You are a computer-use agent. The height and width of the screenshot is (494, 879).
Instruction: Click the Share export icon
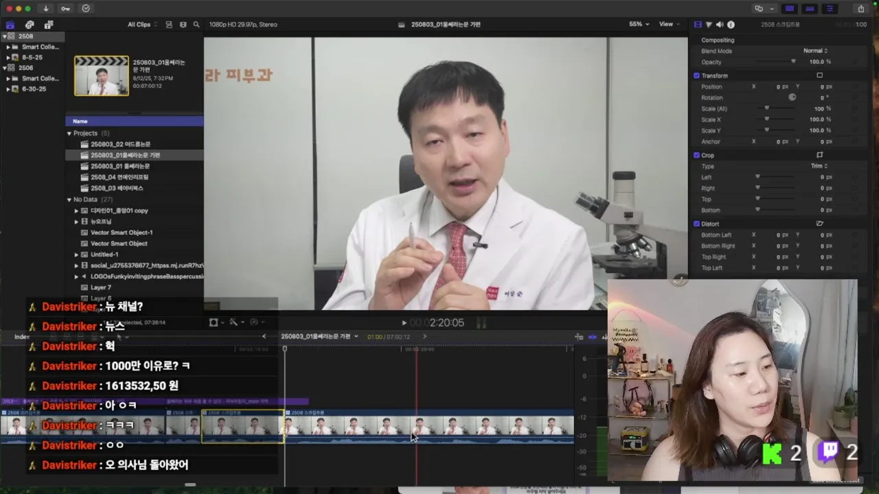pyautogui.click(x=861, y=8)
